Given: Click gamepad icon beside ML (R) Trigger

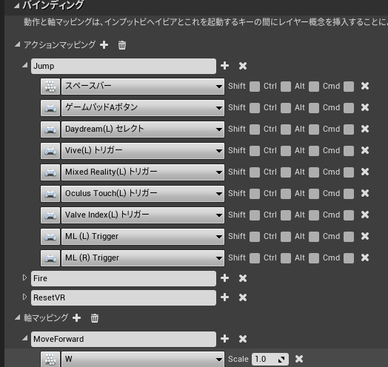Looking at the screenshot, I should 50,258.
